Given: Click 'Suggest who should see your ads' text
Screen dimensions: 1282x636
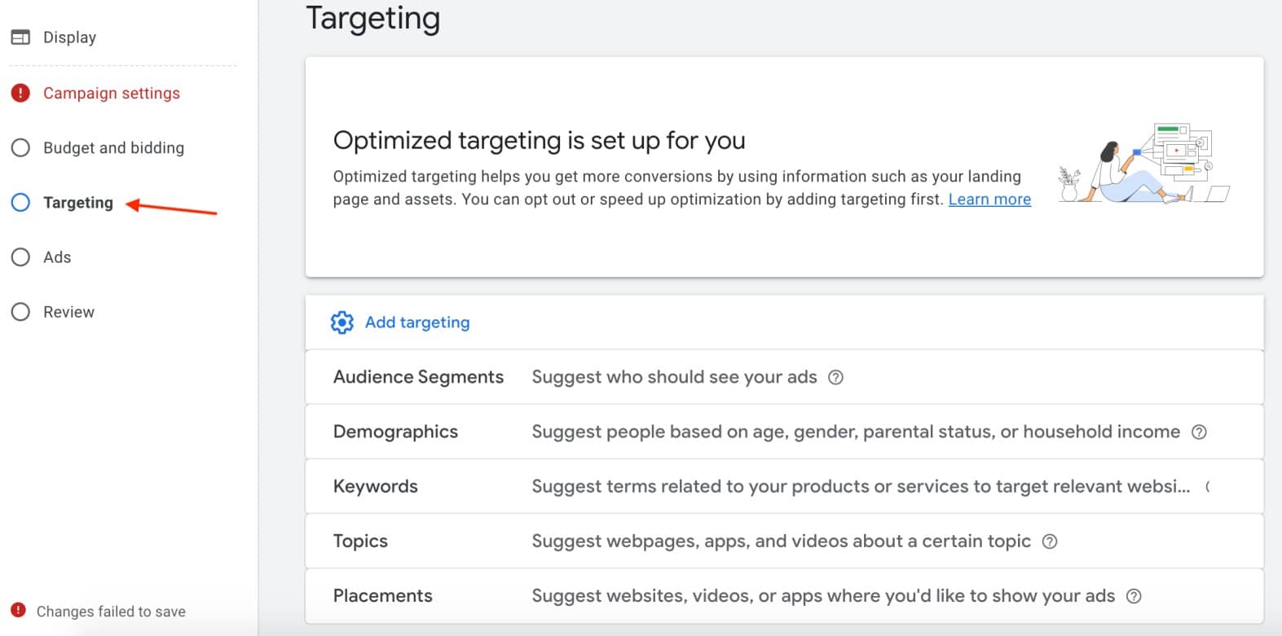Looking at the screenshot, I should click(674, 377).
